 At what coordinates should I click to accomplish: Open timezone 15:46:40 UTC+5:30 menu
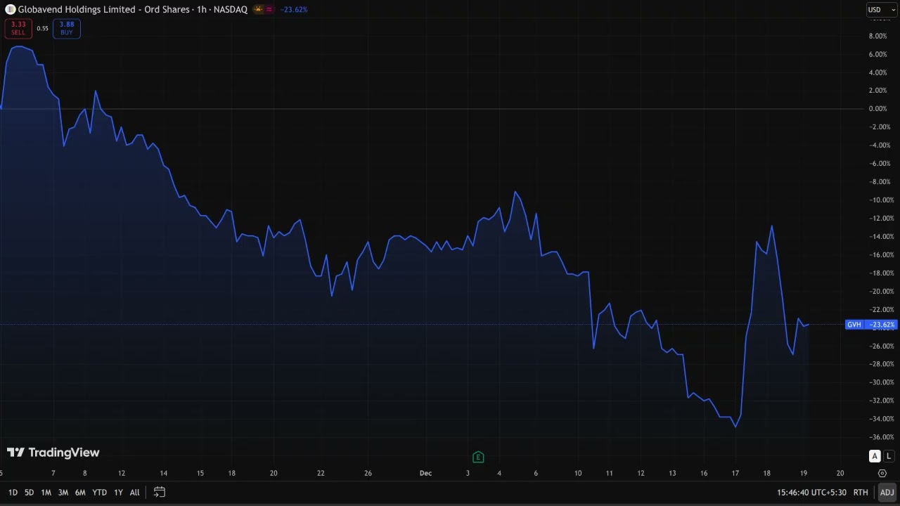[811, 493]
